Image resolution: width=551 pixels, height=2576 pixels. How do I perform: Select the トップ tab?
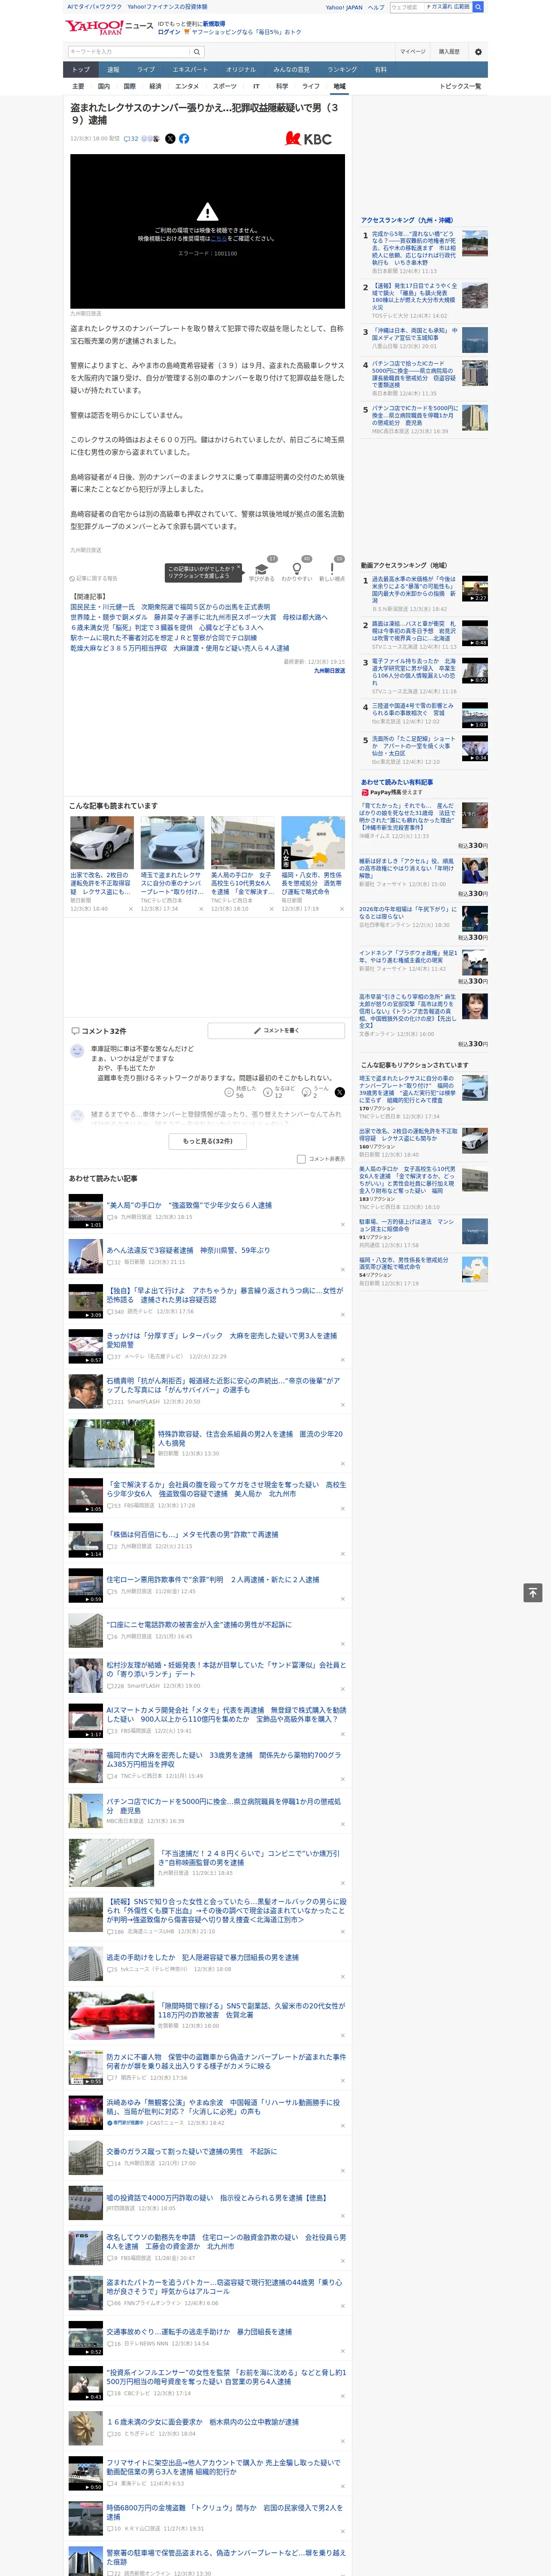pyautogui.click(x=81, y=70)
